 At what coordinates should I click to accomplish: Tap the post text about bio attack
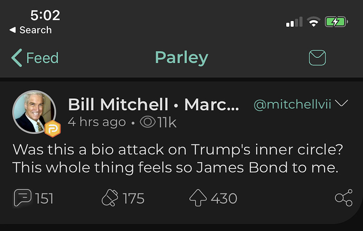[x=178, y=159]
